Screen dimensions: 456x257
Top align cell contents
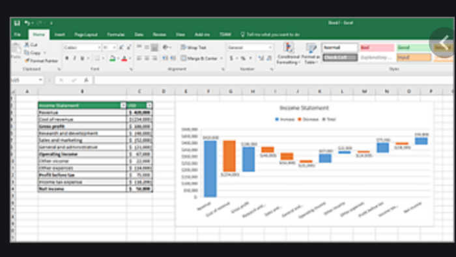[x=139, y=47]
